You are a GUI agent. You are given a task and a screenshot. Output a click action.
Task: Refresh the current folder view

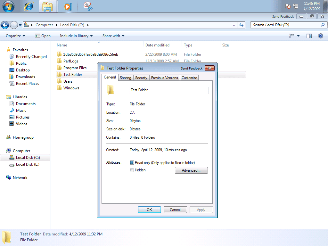coord(241,25)
